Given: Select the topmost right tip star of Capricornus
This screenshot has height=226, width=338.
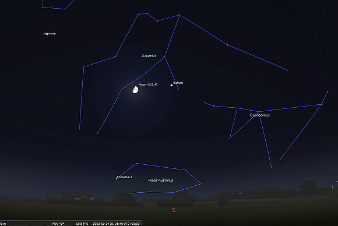Looking at the screenshot, I should 328,92.
